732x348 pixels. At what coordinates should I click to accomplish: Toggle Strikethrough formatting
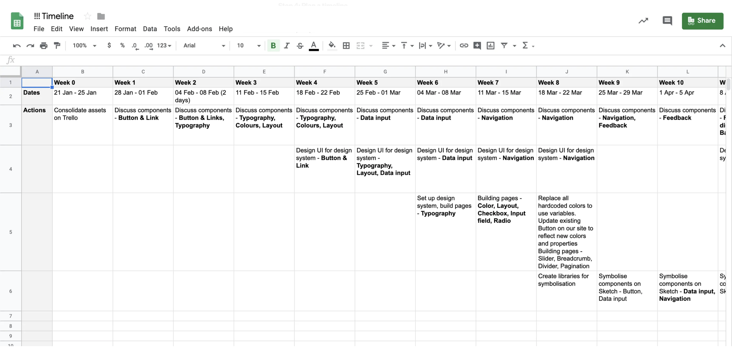[x=300, y=46]
